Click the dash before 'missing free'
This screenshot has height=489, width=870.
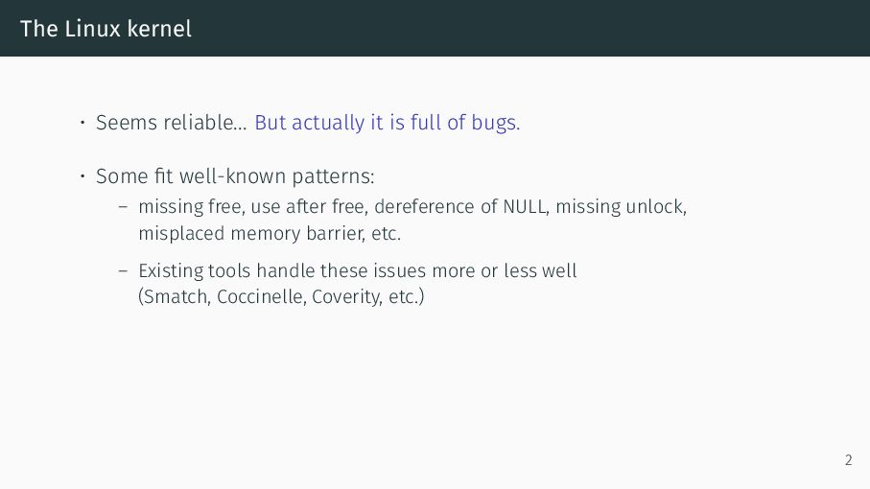pyautogui.click(x=123, y=207)
